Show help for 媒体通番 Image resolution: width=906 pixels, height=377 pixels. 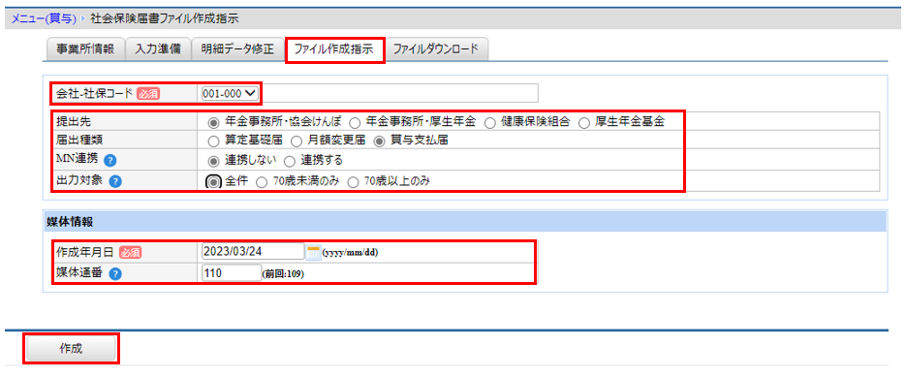click(x=115, y=274)
